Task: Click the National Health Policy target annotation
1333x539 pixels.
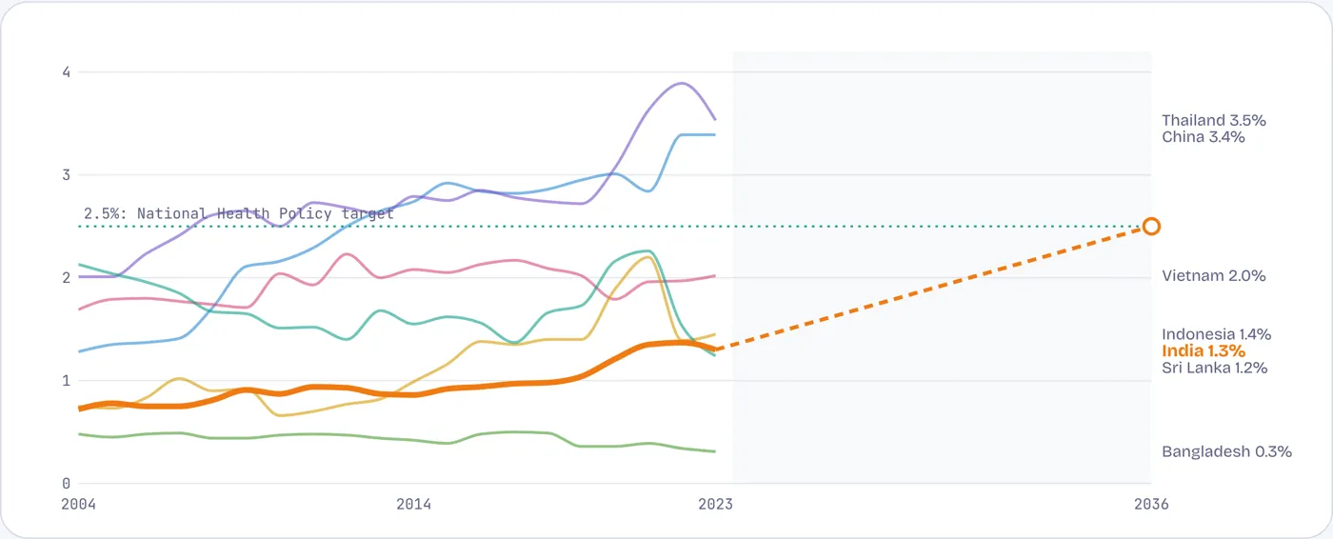Action: coord(239,213)
